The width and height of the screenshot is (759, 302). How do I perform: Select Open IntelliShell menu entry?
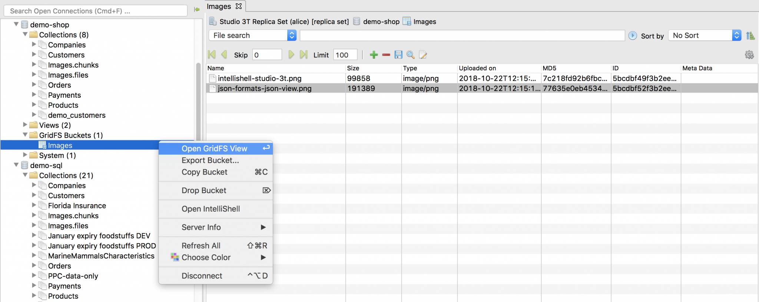pyautogui.click(x=211, y=209)
